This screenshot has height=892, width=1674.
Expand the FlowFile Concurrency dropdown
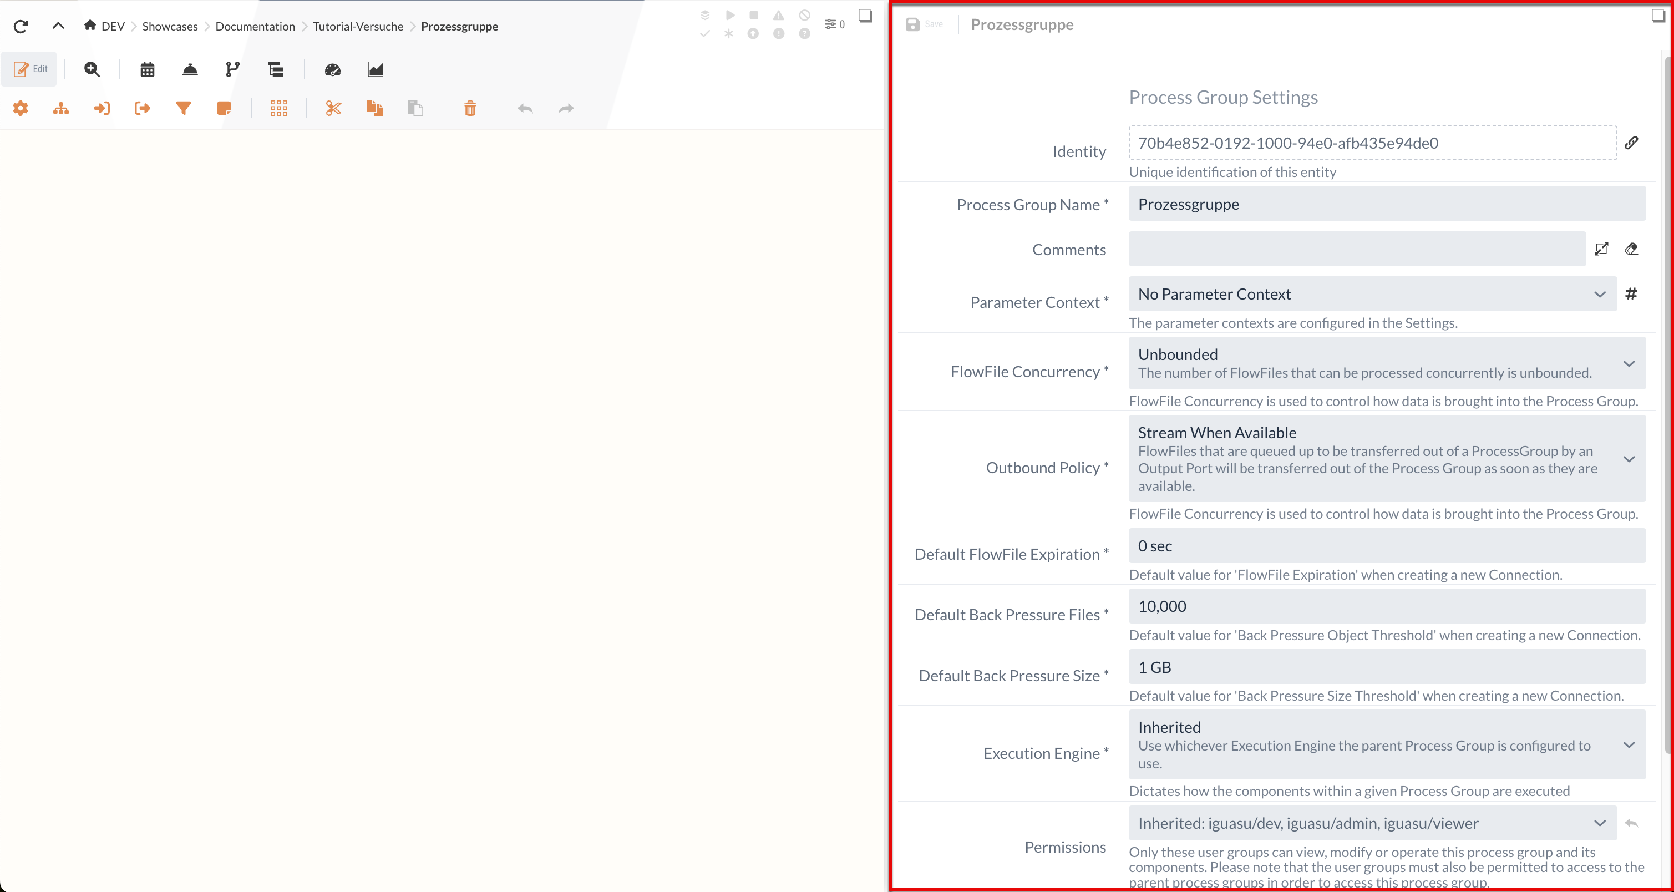1387,363
